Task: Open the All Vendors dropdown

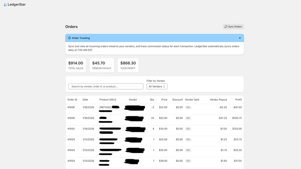Action: [x=157, y=86]
